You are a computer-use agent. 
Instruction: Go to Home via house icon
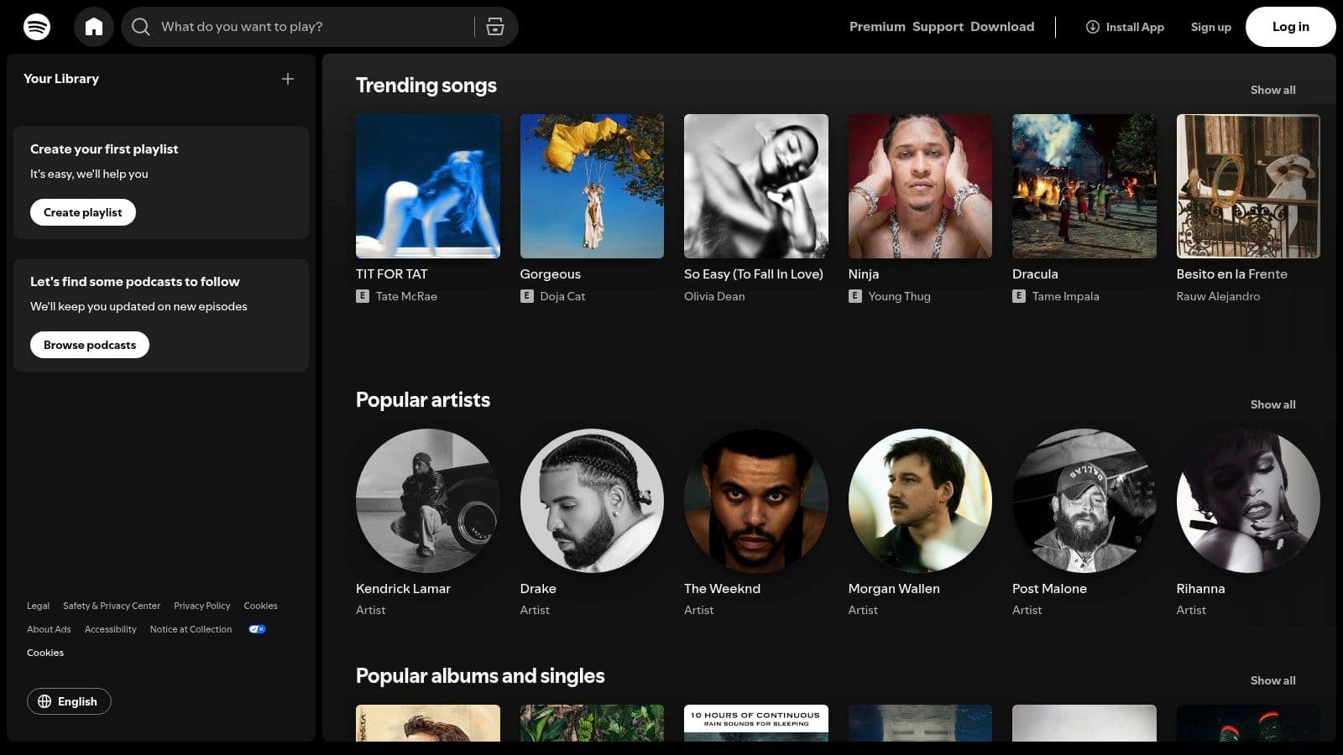94,27
